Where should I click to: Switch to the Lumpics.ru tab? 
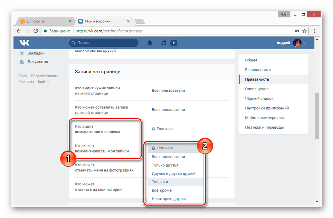point(45,21)
